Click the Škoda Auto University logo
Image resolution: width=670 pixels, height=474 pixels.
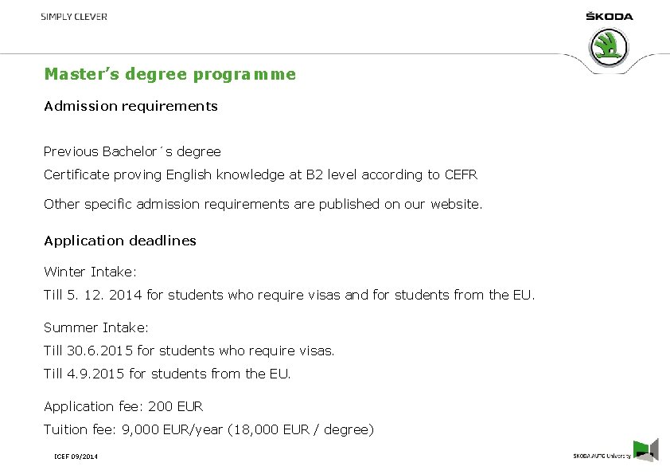point(602,456)
